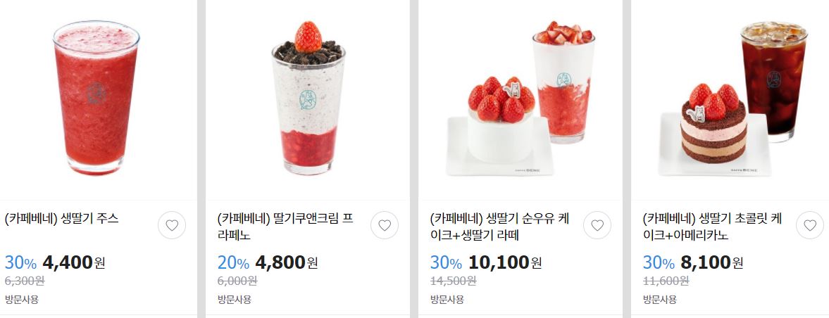
Task: Click the 4,800원 sale price
Action: point(287,262)
